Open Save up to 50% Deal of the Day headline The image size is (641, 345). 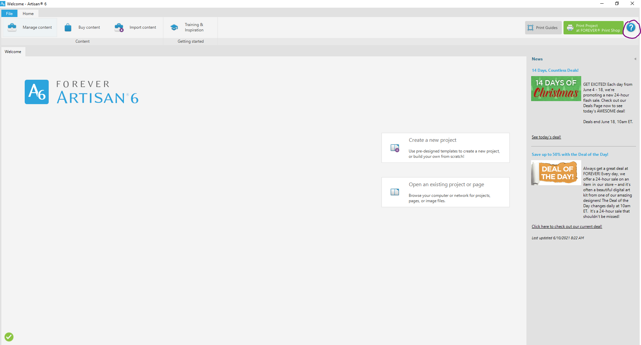coord(570,154)
